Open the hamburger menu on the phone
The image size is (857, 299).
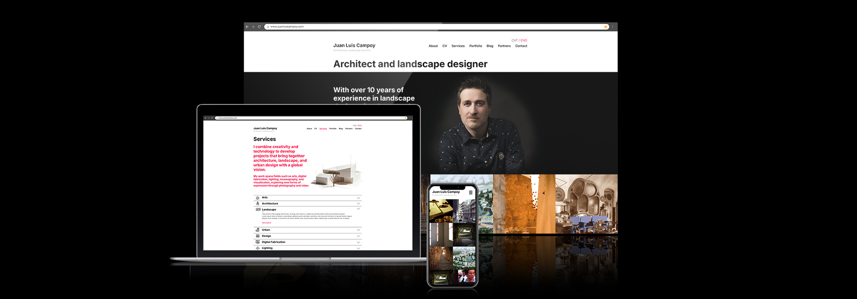click(x=470, y=193)
